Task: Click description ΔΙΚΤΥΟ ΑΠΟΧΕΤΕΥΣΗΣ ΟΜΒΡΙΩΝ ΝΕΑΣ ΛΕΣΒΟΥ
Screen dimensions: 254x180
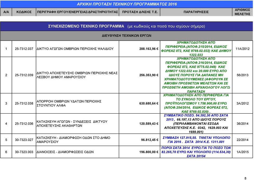Action: pyautogui.click(x=77, y=75)
